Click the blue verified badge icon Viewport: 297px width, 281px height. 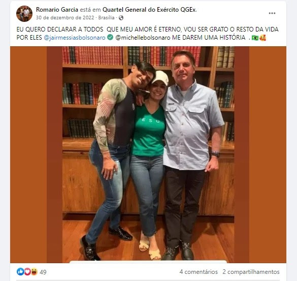coord(110,37)
